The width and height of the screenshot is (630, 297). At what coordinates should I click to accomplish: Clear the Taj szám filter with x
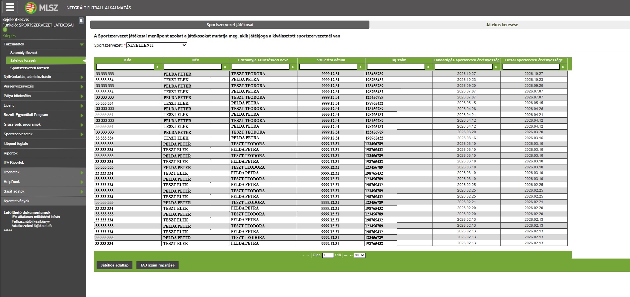tap(428, 67)
